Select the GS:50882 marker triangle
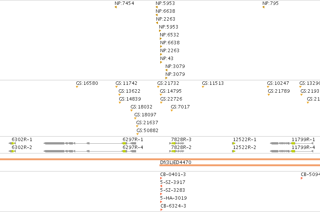 point(138,134)
